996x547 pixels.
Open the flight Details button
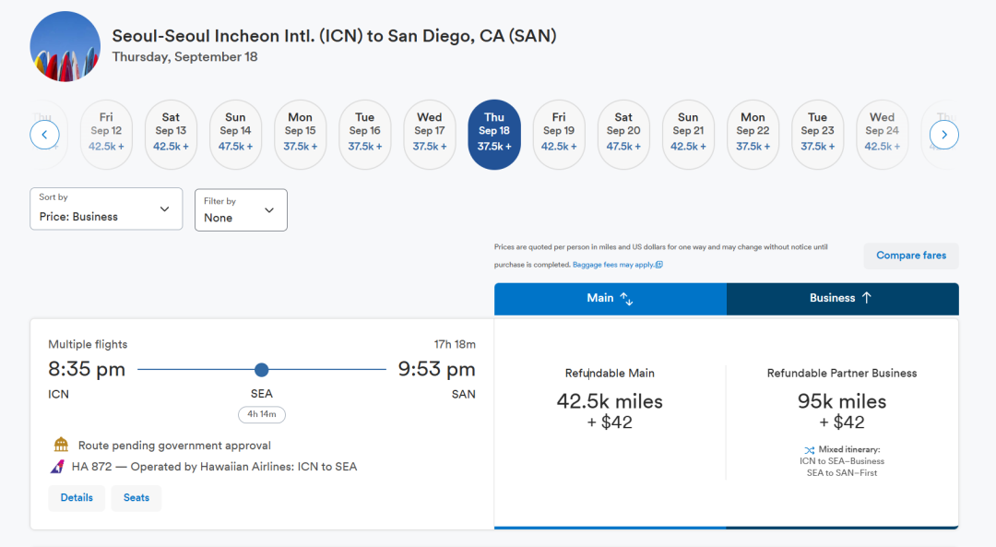click(77, 498)
